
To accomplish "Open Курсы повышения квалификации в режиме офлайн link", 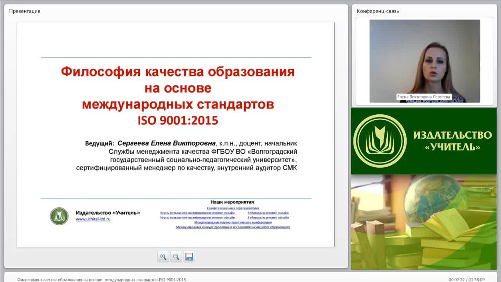I will coord(197,217).
